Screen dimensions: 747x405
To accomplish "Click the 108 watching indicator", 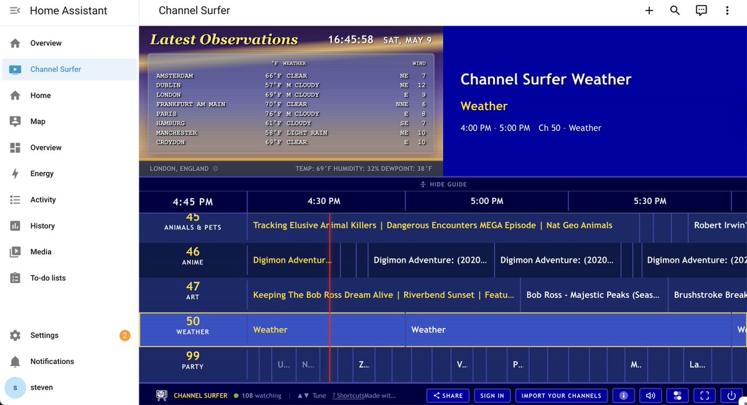I will pos(258,396).
